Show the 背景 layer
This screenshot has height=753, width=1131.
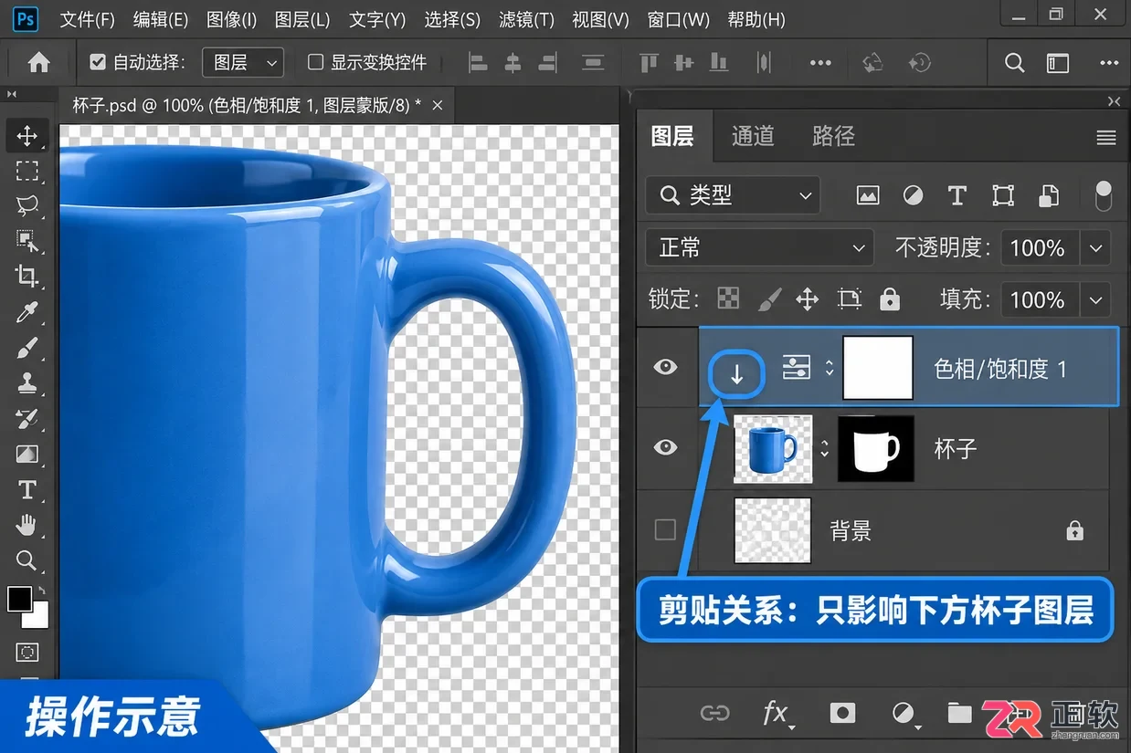click(666, 529)
